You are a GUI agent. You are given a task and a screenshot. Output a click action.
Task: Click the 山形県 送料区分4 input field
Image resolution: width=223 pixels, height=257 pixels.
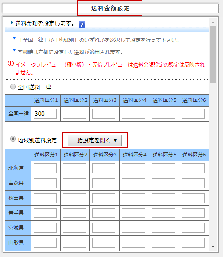point(134,243)
